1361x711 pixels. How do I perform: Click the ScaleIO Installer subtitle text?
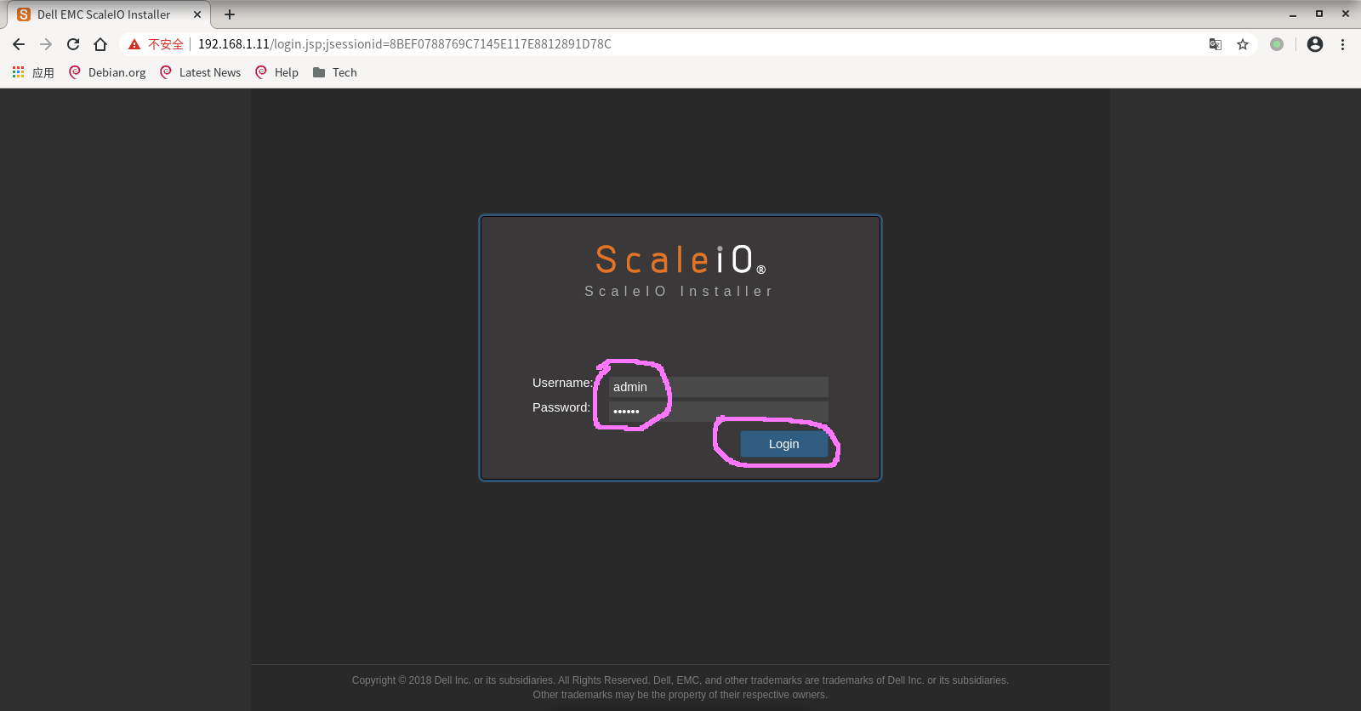click(x=679, y=291)
